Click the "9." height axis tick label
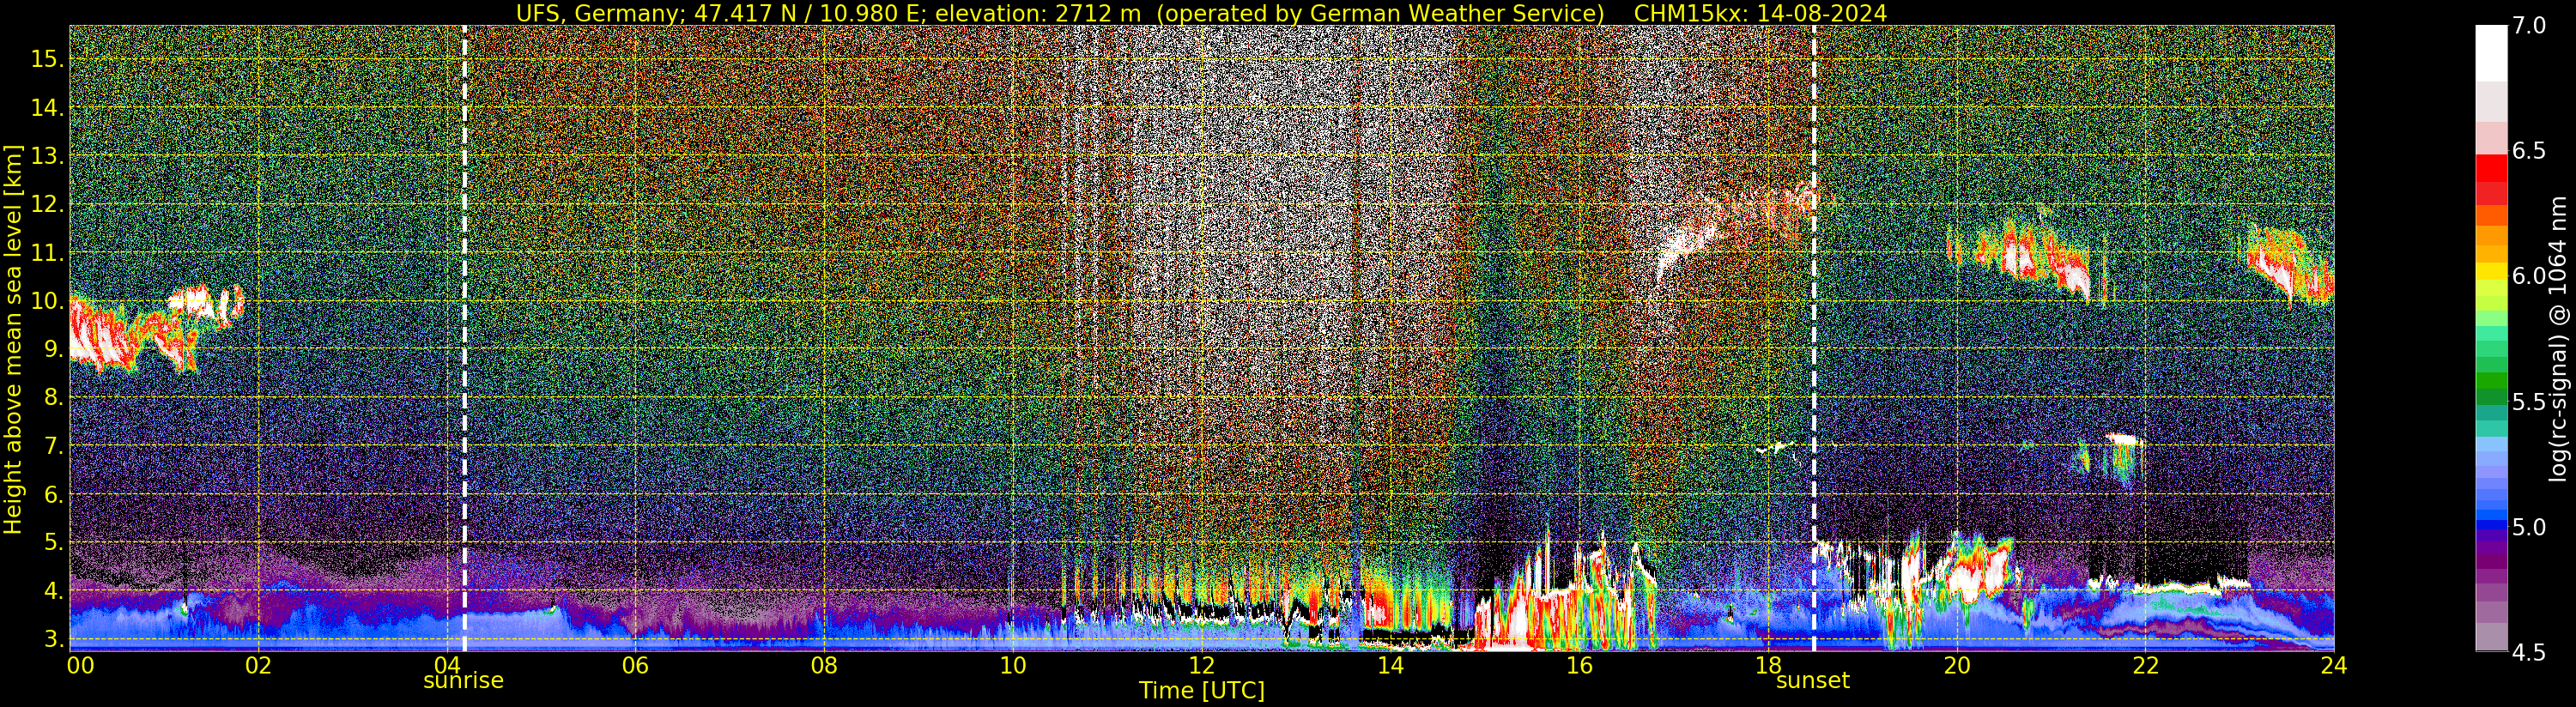Screen dimensions: 2576x707 (x=53, y=349)
